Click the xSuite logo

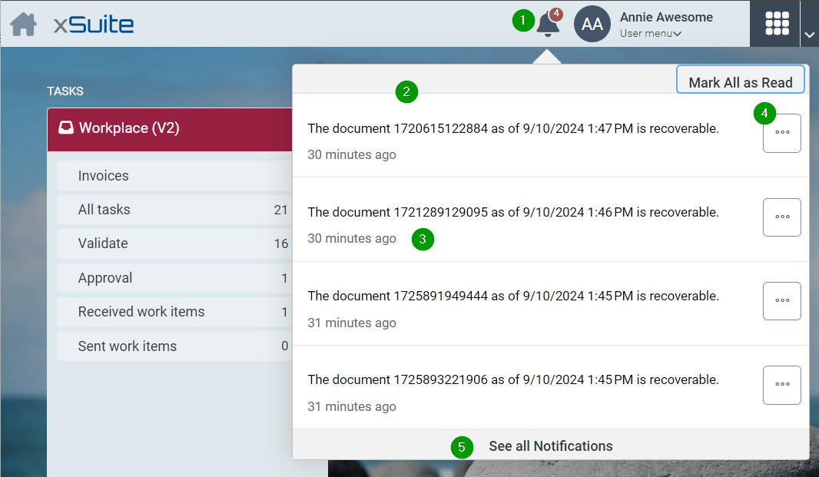pyautogui.click(x=94, y=25)
